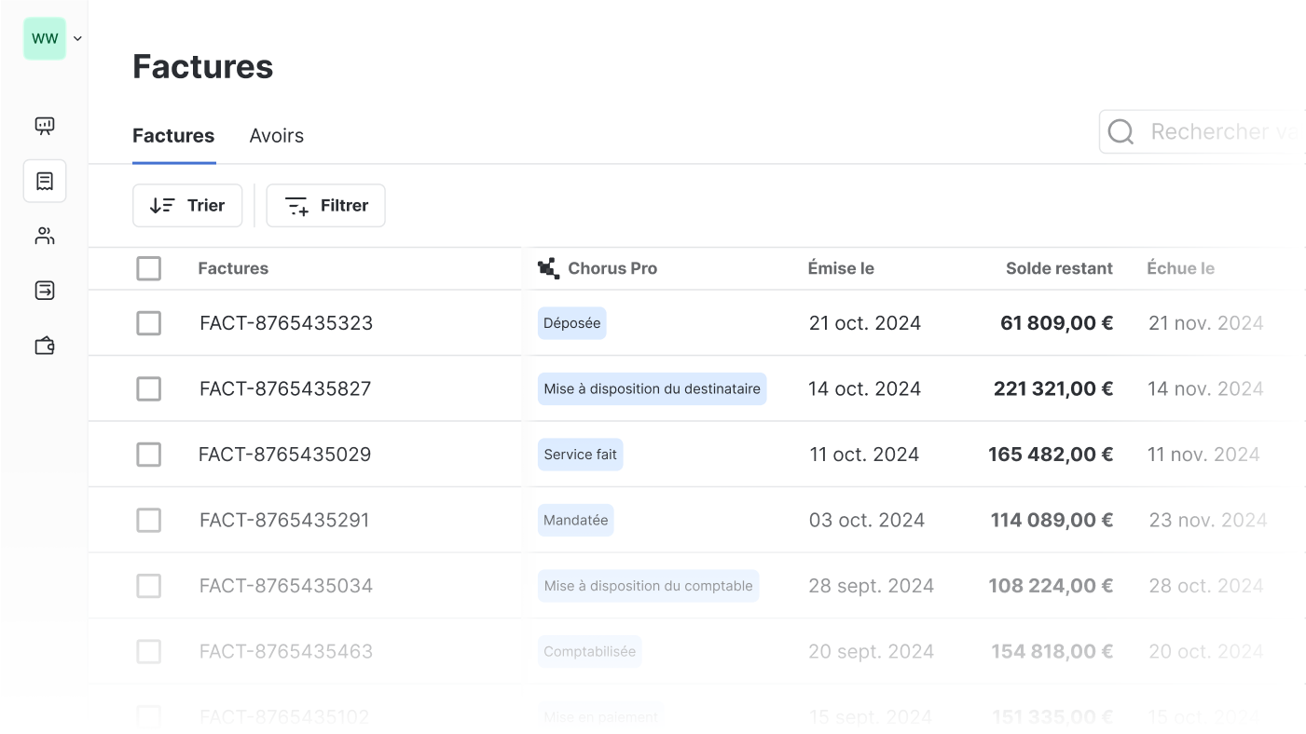The width and height of the screenshot is (1306, 734).
Task: Select the checkbox next to FACT-8765435029
Action: pyautogui.click(x=148, y=455)
